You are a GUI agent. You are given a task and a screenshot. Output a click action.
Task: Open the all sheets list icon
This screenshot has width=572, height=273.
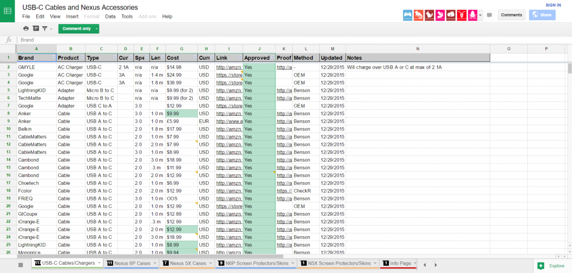pos(21,265)
